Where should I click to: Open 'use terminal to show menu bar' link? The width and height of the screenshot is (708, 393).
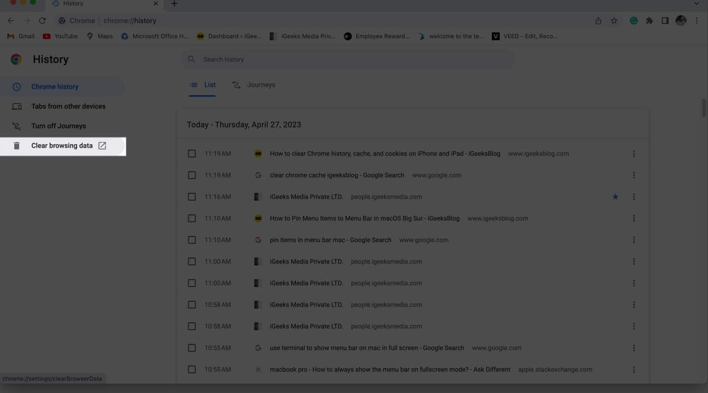(367, 348)
